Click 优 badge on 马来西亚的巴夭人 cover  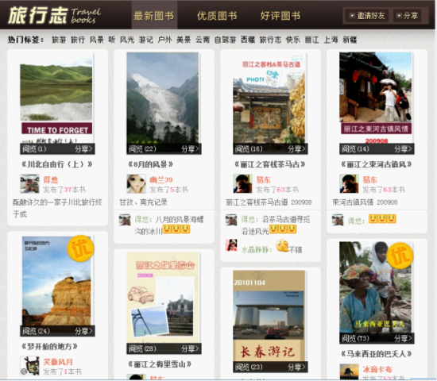tap(400, 256)
